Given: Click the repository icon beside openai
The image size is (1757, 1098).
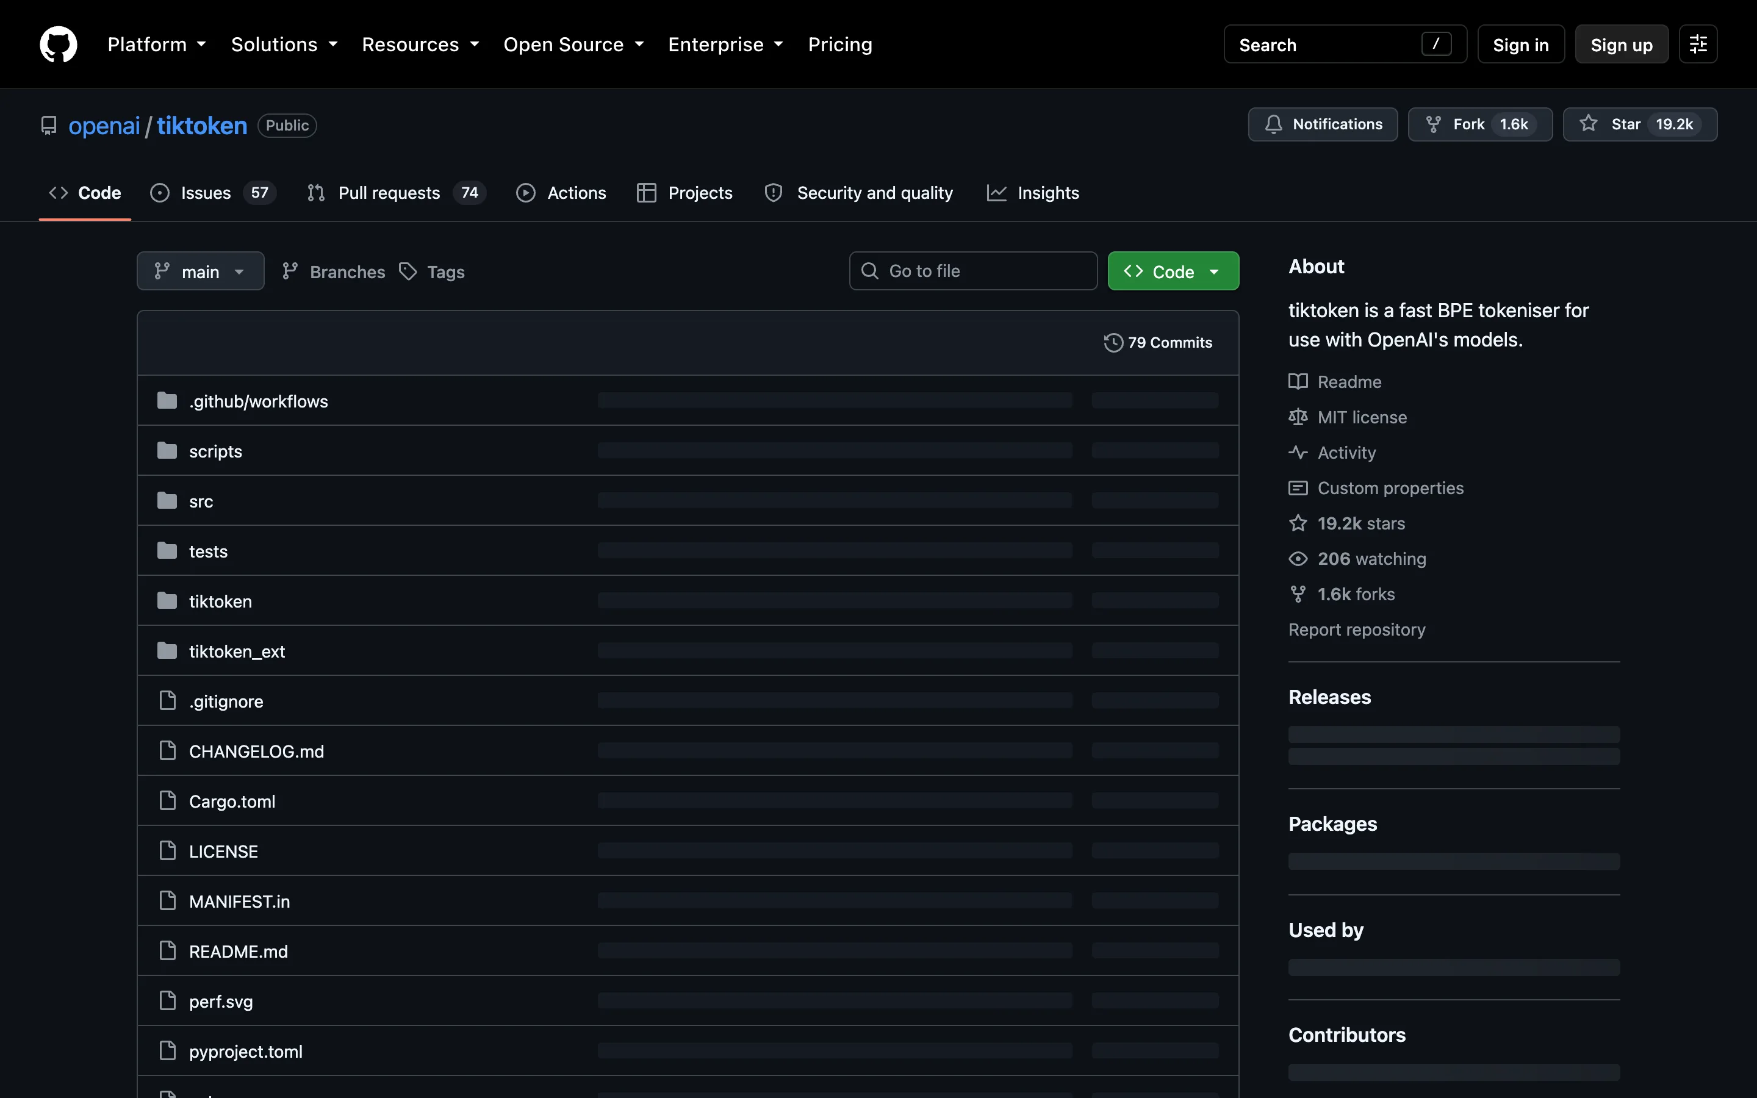Looking at the screenshot, I should coord(49,126).
